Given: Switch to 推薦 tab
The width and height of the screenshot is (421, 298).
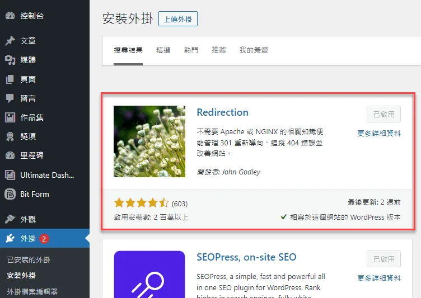Looking at the screenshot, I should click(219, 50).
